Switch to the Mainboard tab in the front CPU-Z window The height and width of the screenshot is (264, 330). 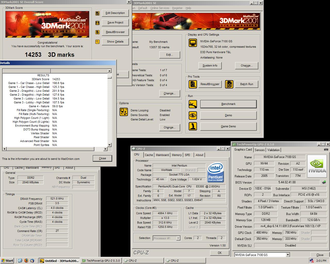tap(162, 155)
